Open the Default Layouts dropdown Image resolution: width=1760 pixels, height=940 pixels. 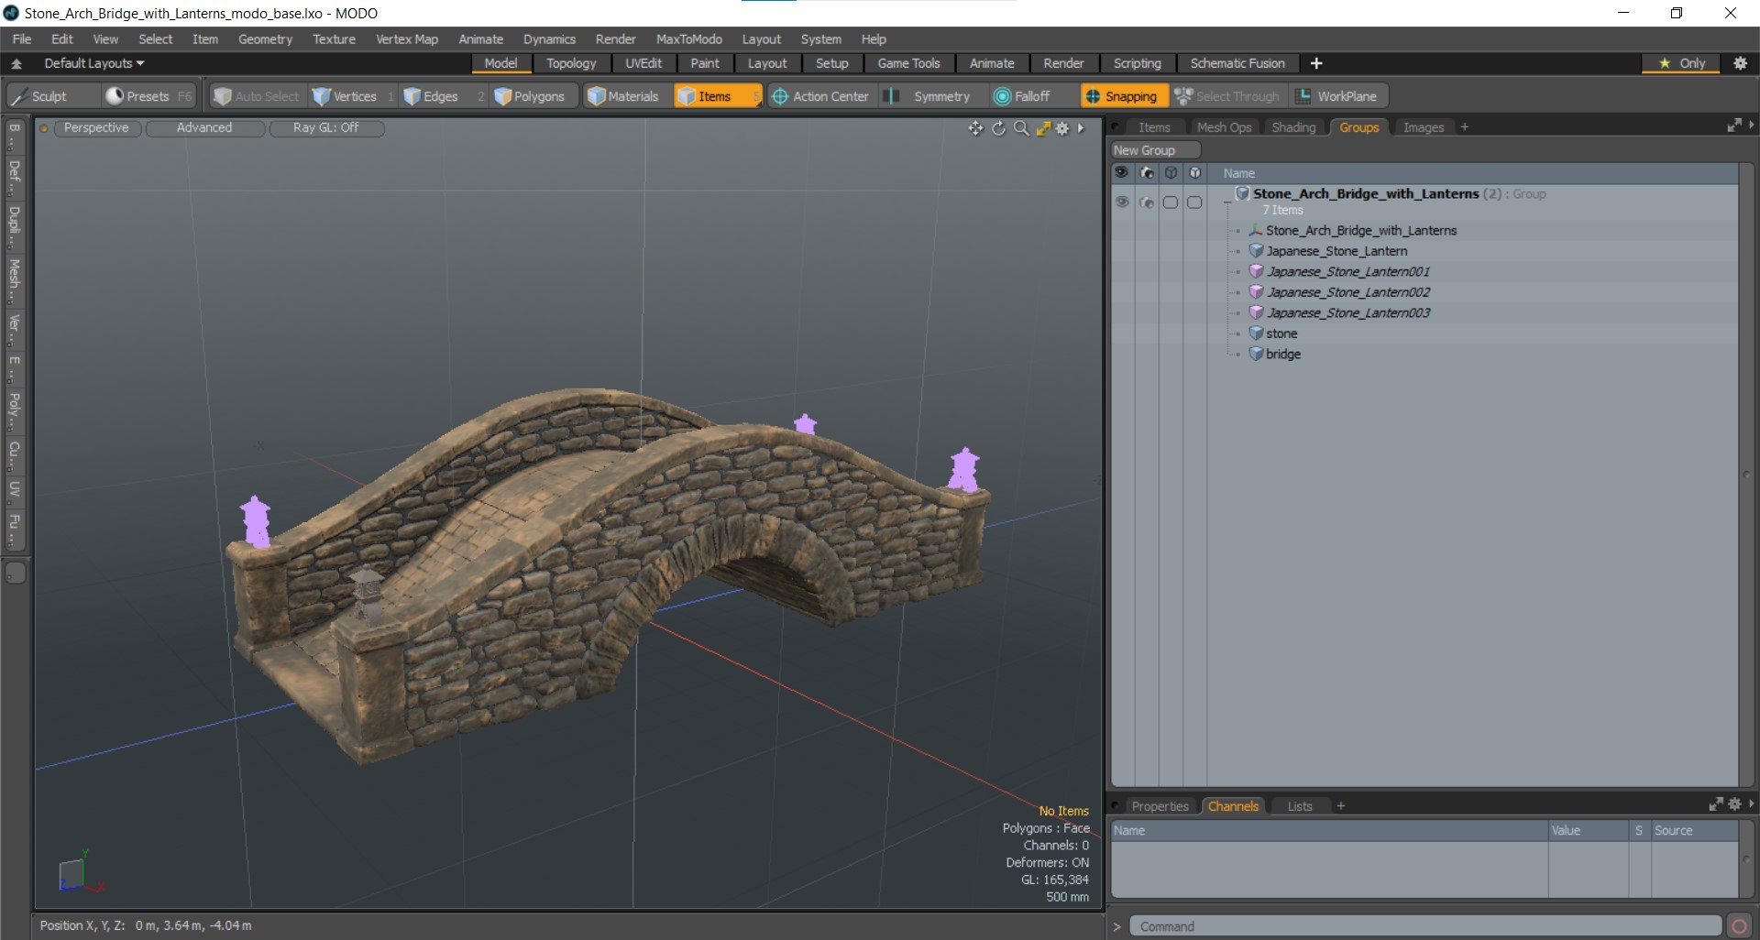[93, 63]
